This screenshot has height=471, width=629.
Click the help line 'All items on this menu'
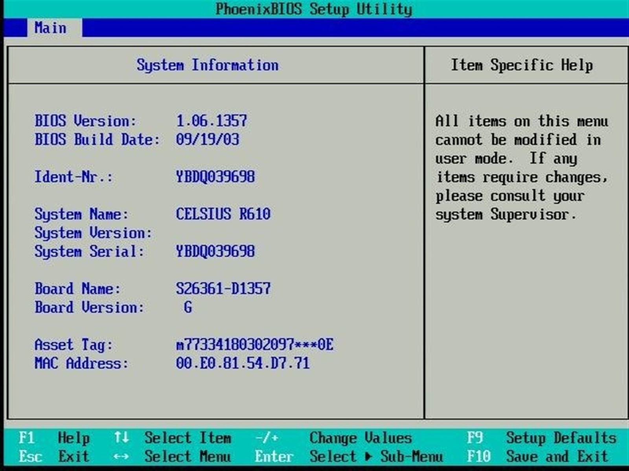point(522,120)
